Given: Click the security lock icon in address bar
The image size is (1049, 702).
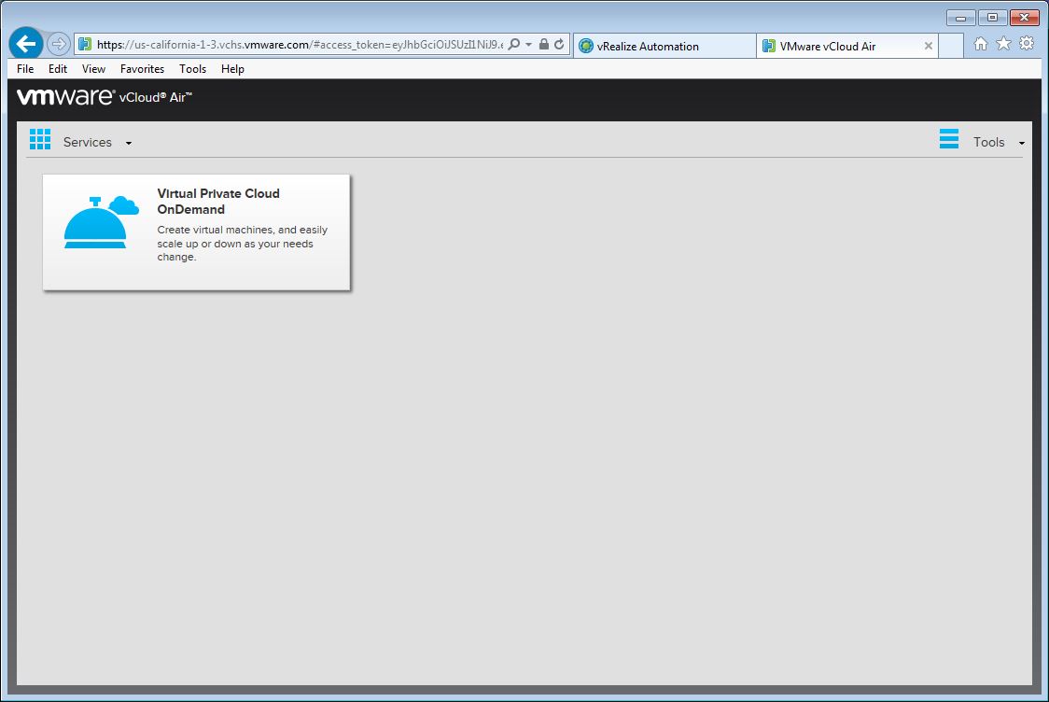Looking at the screenshot, I should coord(544,45).
